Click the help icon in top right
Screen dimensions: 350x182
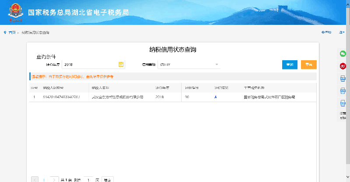323,33
